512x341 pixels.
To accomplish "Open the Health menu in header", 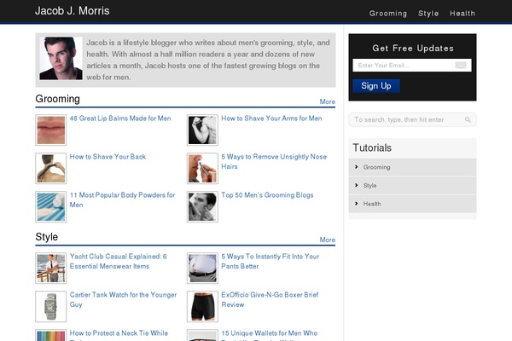I will click(463, 14).
